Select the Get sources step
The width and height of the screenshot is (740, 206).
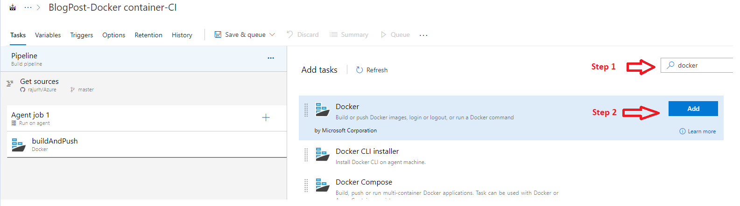click(39, 84)
